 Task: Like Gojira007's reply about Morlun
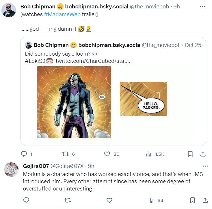click(109, 200)
